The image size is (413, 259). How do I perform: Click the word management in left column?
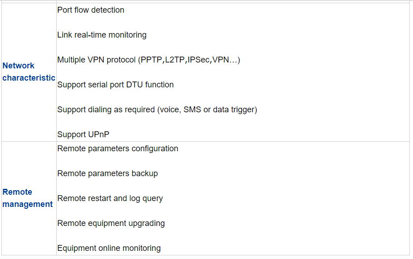coord(27,204)
